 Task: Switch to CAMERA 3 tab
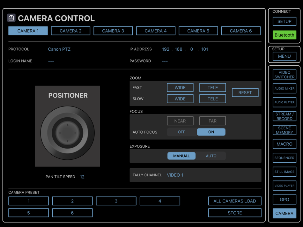(113, 31)
